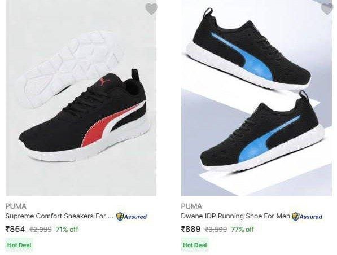Open Supreme Comfort Sneakers product title

click(x=59, y=216)
